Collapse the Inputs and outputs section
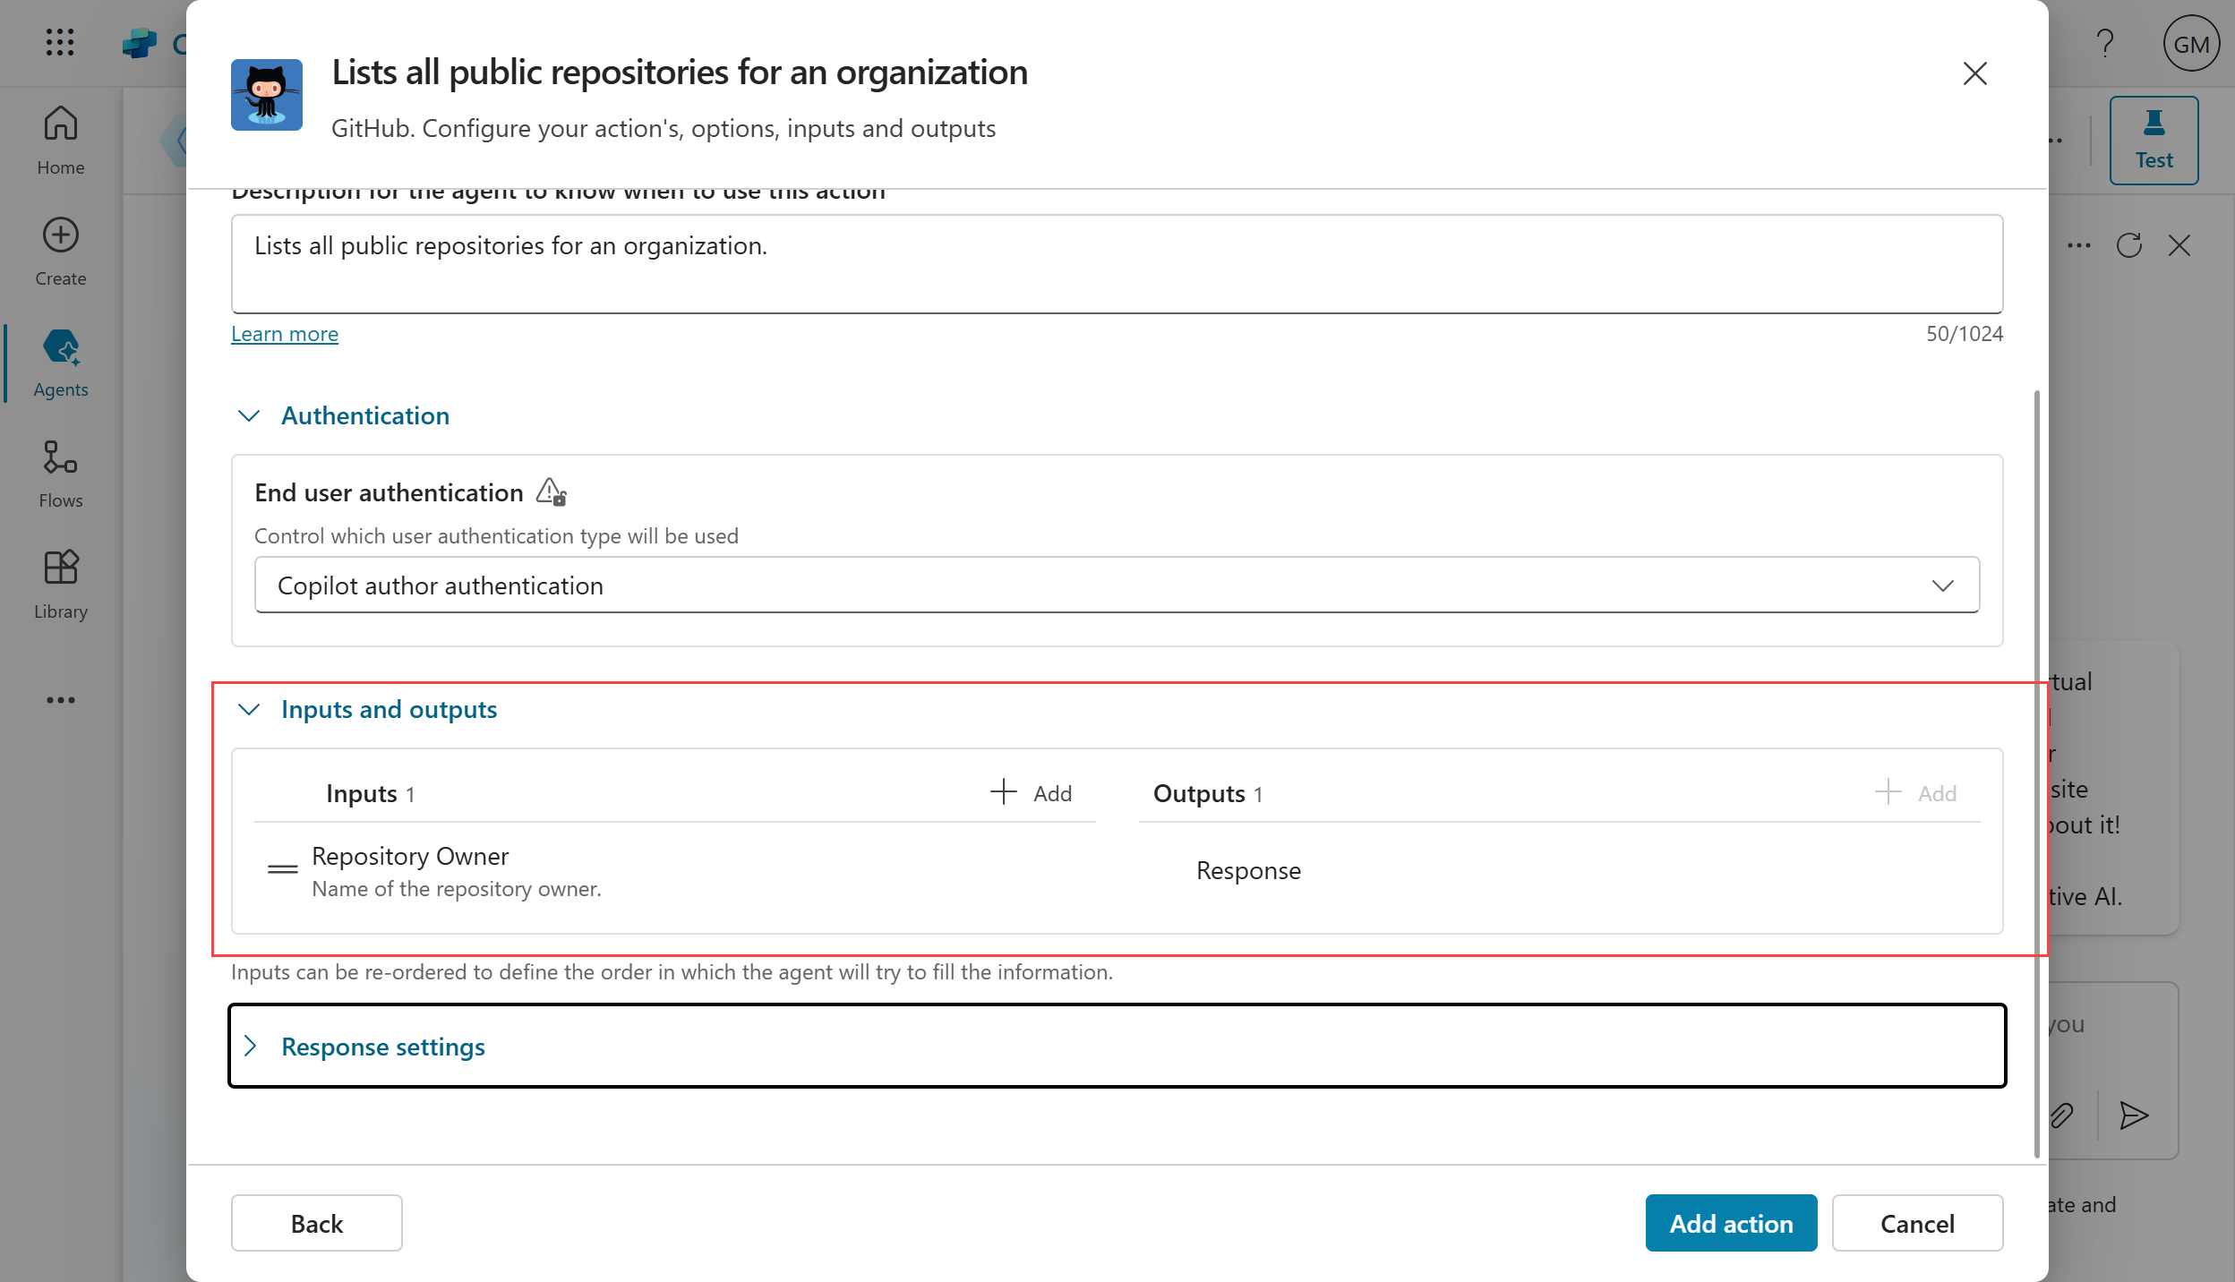Viewport: 2235px width, 1282px height. [249, 709]
